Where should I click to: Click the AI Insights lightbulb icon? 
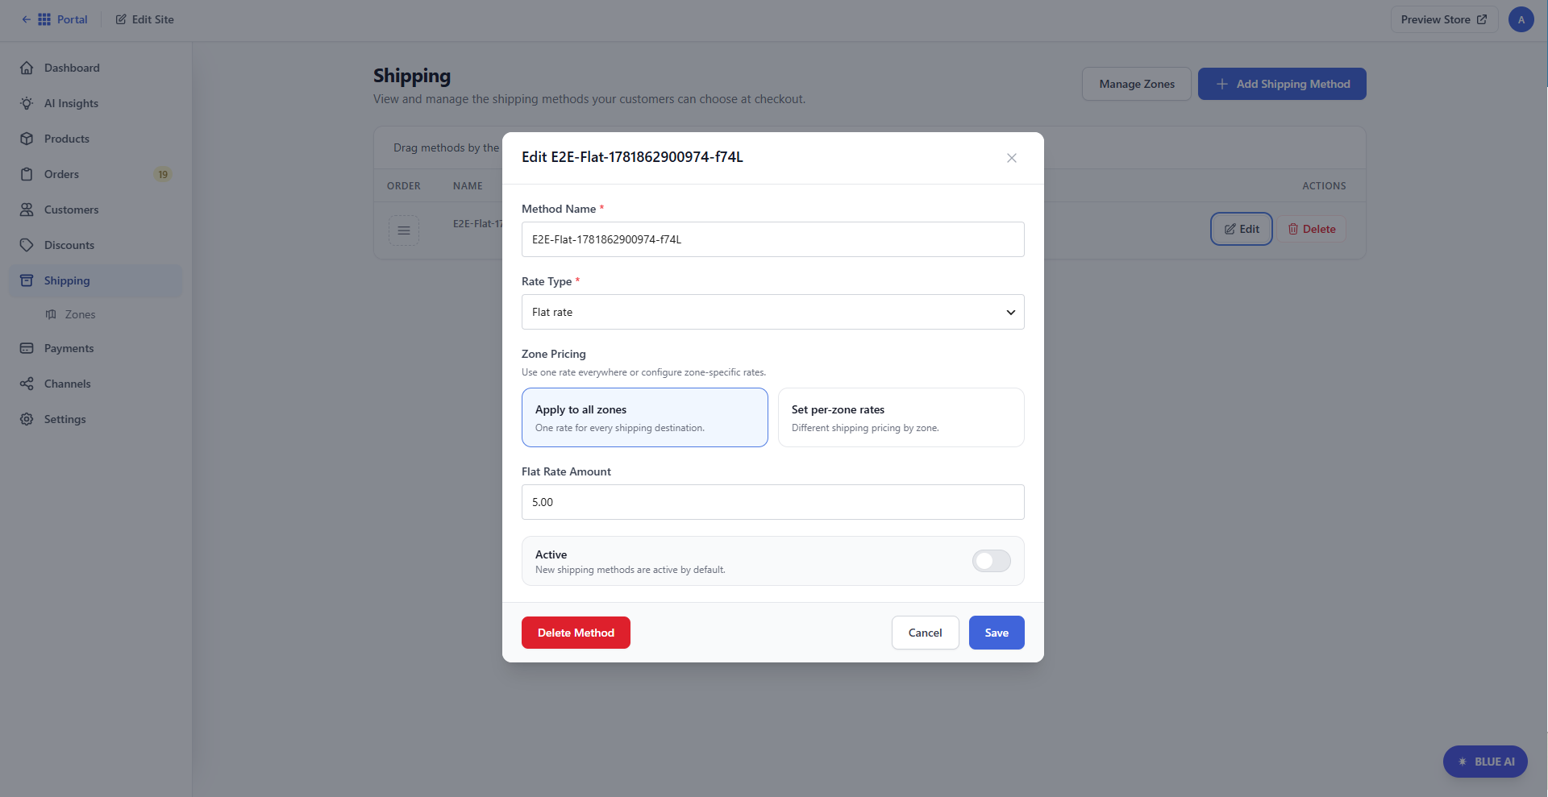tap(27, 103)
